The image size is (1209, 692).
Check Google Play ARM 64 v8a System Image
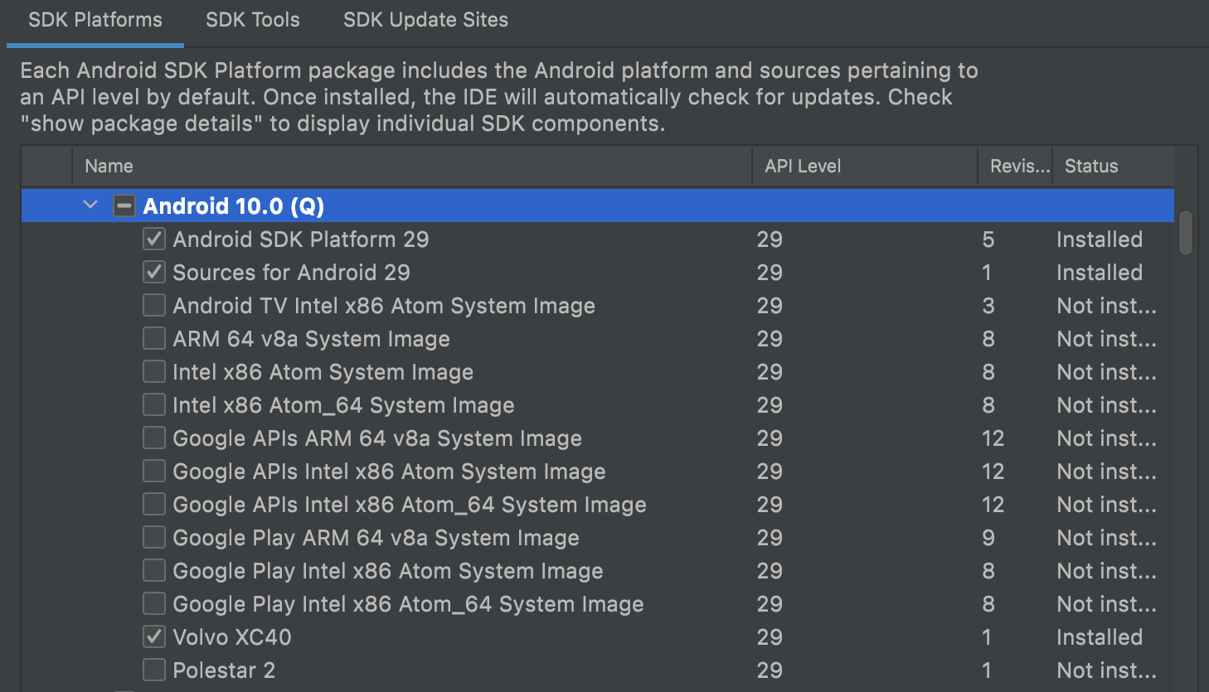tap(154, 538)
